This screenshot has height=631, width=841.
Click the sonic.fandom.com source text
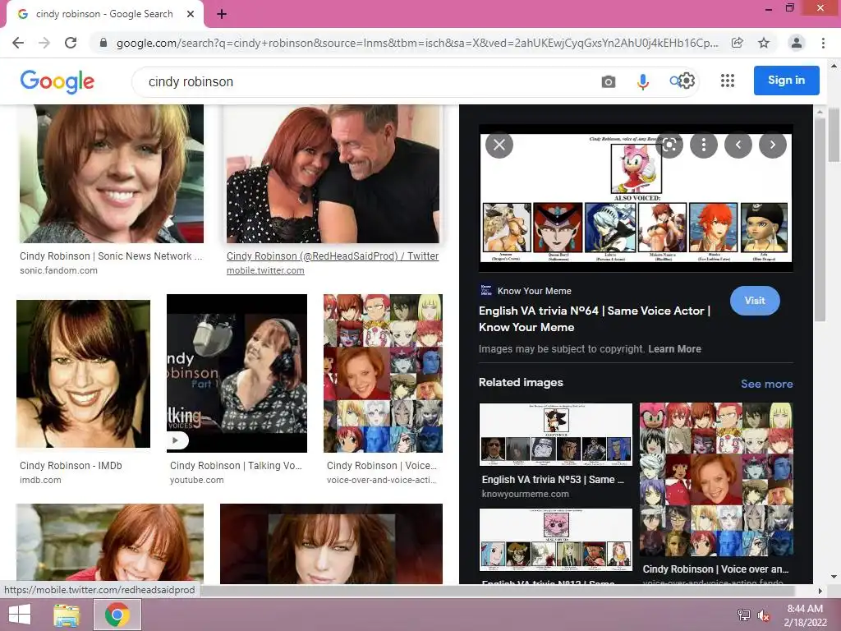pos(58,270)
